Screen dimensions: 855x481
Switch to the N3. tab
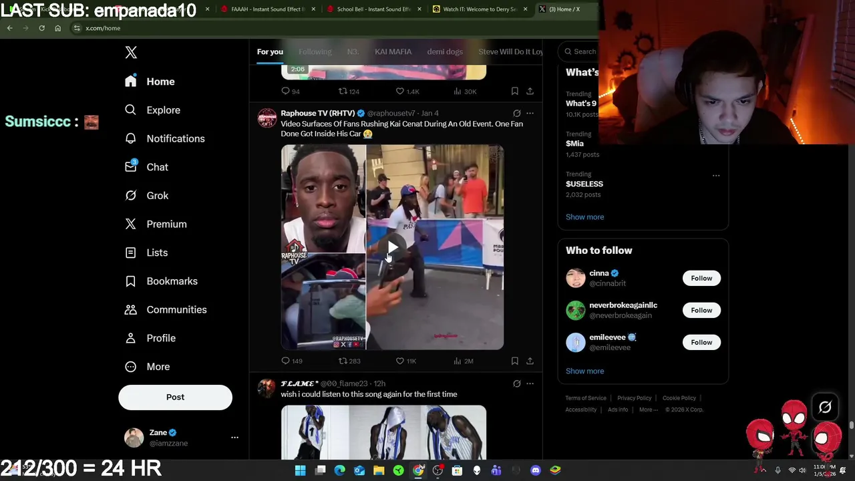click(353, 52)
